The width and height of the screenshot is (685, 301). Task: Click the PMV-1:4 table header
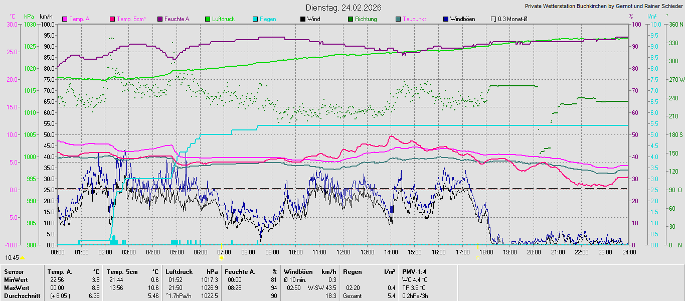(x=414, y=271)
